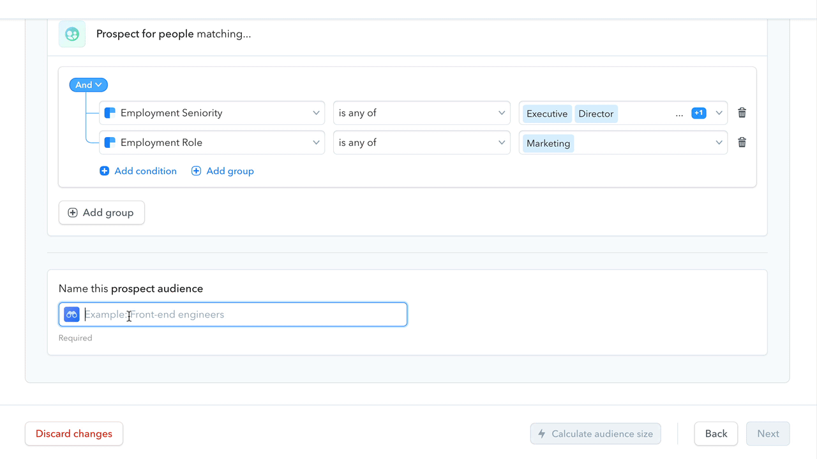Click the Discard changes button
Image resolution: width=817 pixels, height=459 pixels.
pos(73,433)
